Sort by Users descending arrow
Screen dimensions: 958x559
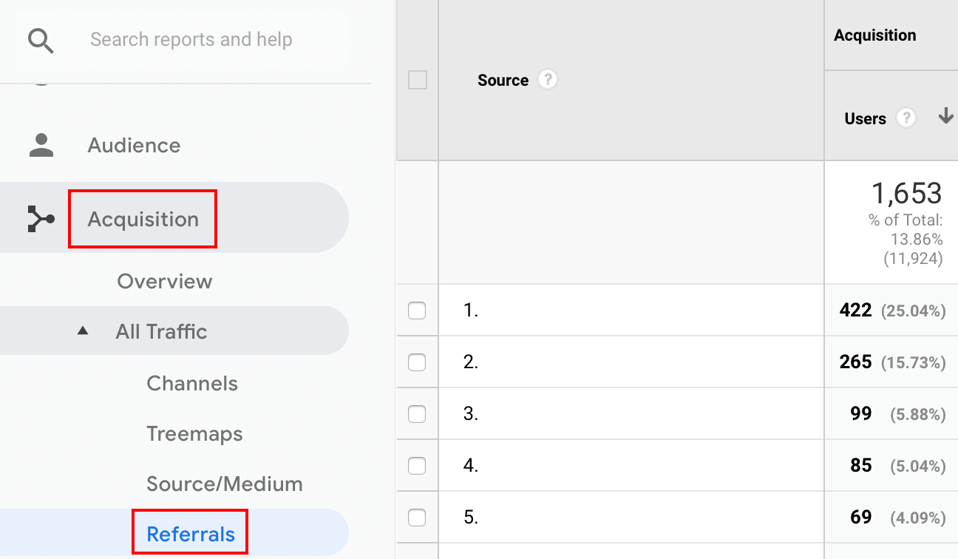945,116
